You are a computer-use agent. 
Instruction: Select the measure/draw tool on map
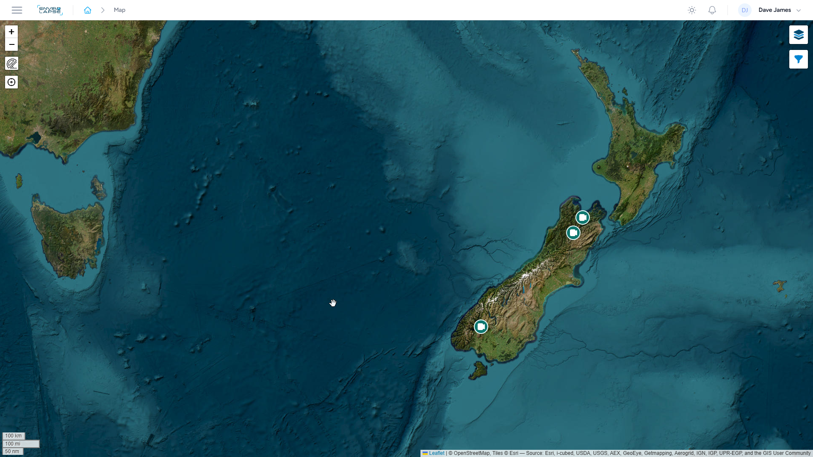11,63
